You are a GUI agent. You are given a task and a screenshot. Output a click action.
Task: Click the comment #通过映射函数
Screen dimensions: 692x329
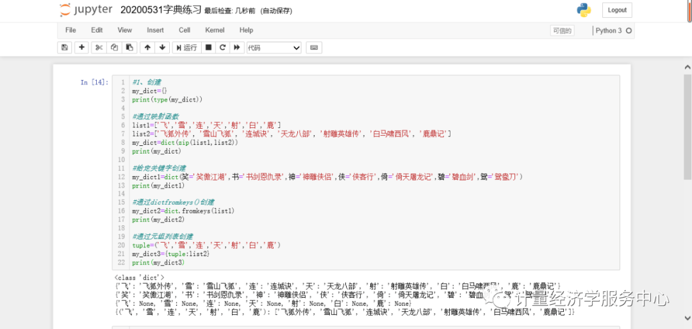[155, 116]
